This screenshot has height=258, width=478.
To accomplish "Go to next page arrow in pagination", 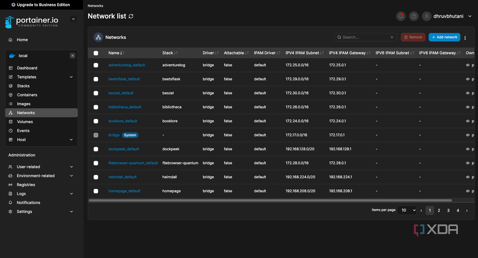I will coord(467,211).
